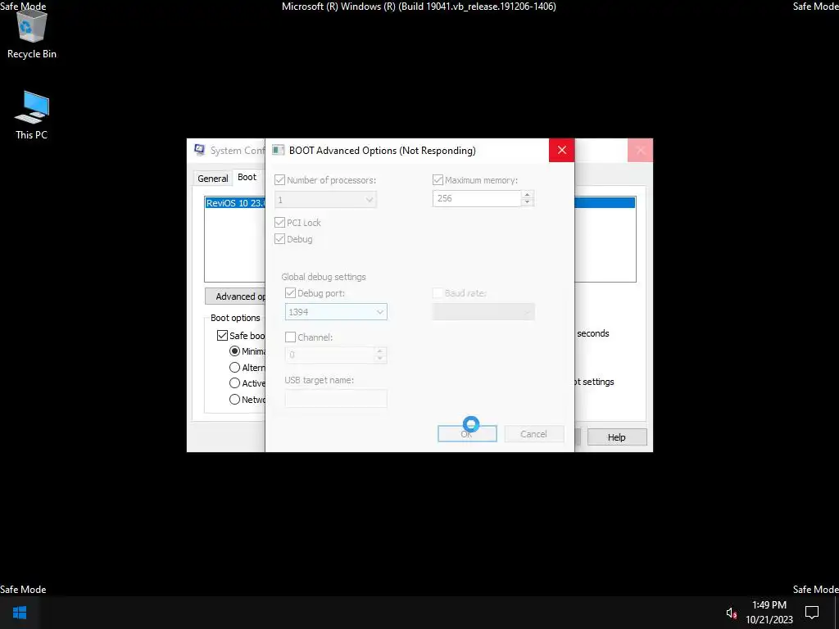Click the USB target name field
This screenshot has width=839, height=629.
click(x=336, y=399)
